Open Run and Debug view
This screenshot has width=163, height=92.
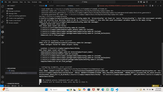coord(3,22)
